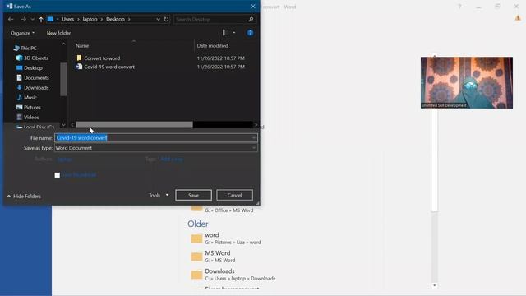Open the Save as type combo box

(x=156, y=148)
